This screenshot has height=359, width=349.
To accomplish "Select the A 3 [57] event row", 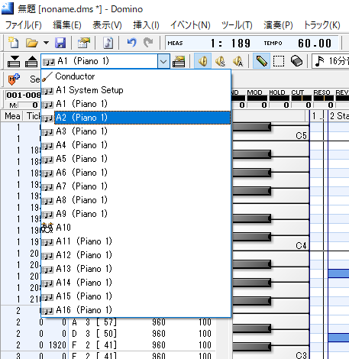I will (x=108, y=322).
